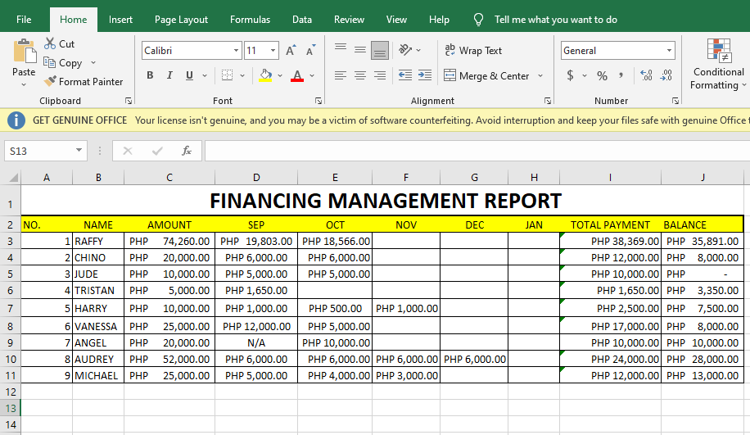This screenshot has height=435, width=750.
Task: Click Decrease Decimal icon
Action: point(666,75)
